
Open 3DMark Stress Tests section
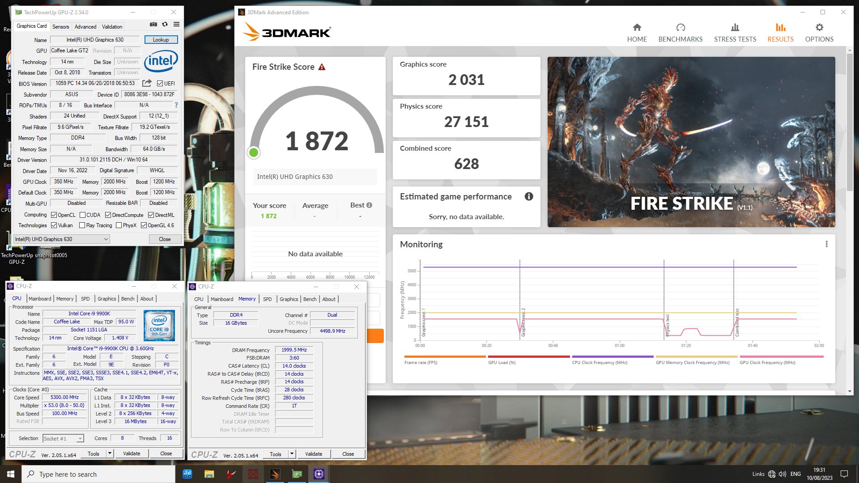click(735, 33)
